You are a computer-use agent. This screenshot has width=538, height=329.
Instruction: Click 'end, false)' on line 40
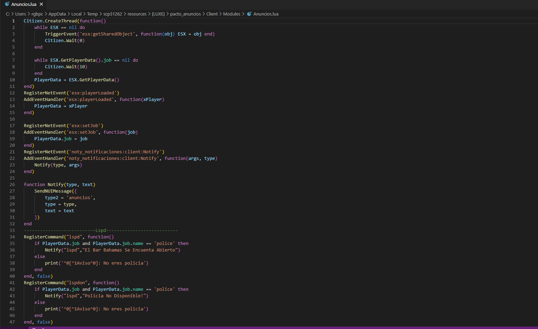[38, 276]
